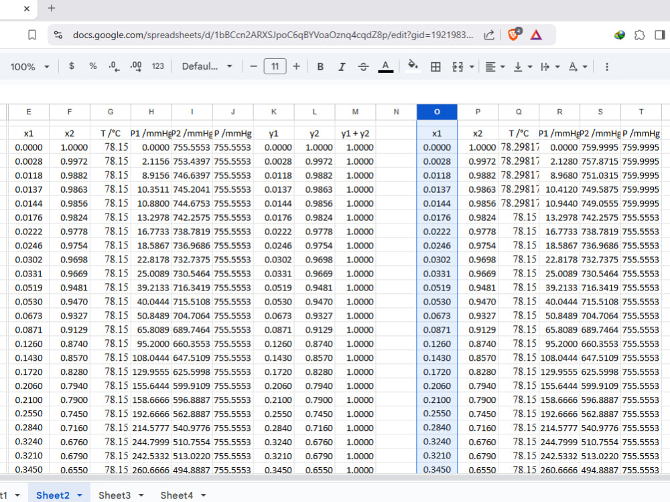670x502 pixels.
Task: Open Brave Rewards triangle icon
Action: point(536,35)
